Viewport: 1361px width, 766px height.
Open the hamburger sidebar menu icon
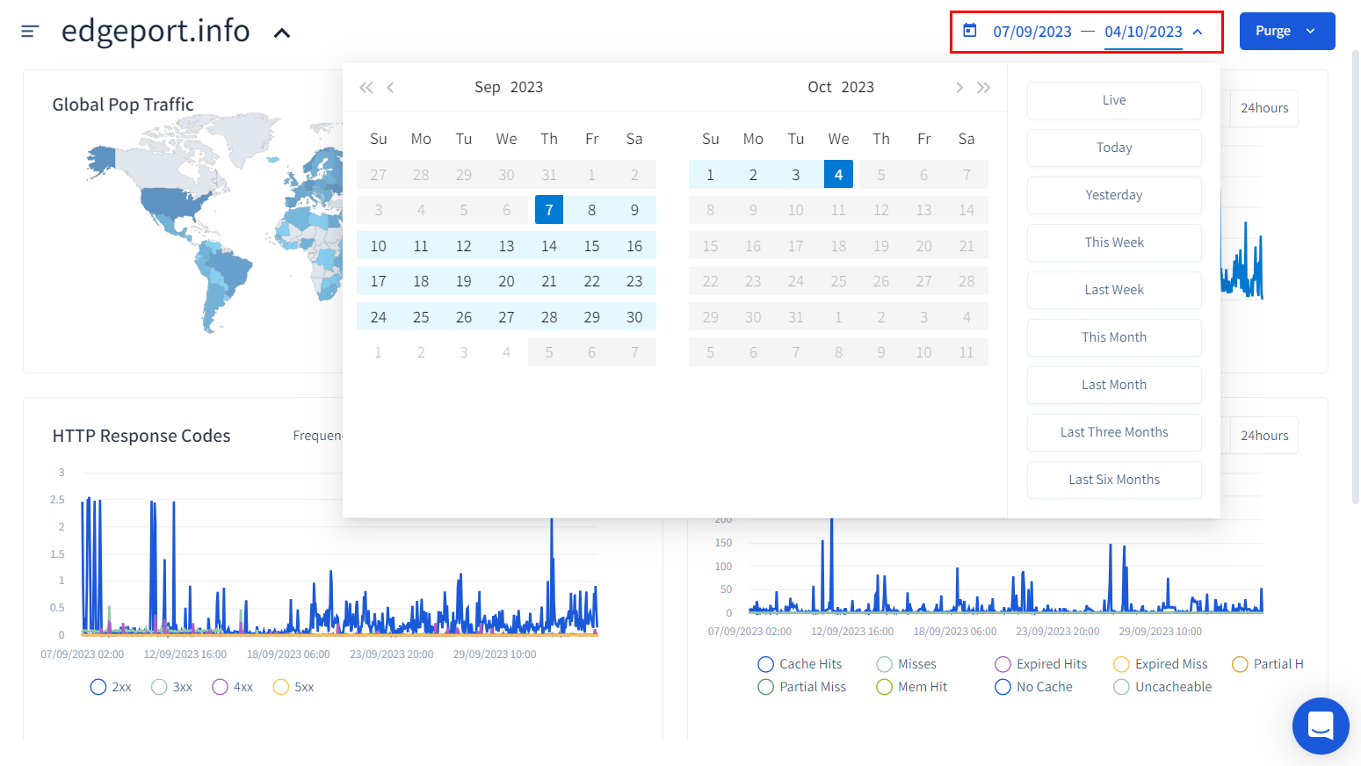(30, 32)
